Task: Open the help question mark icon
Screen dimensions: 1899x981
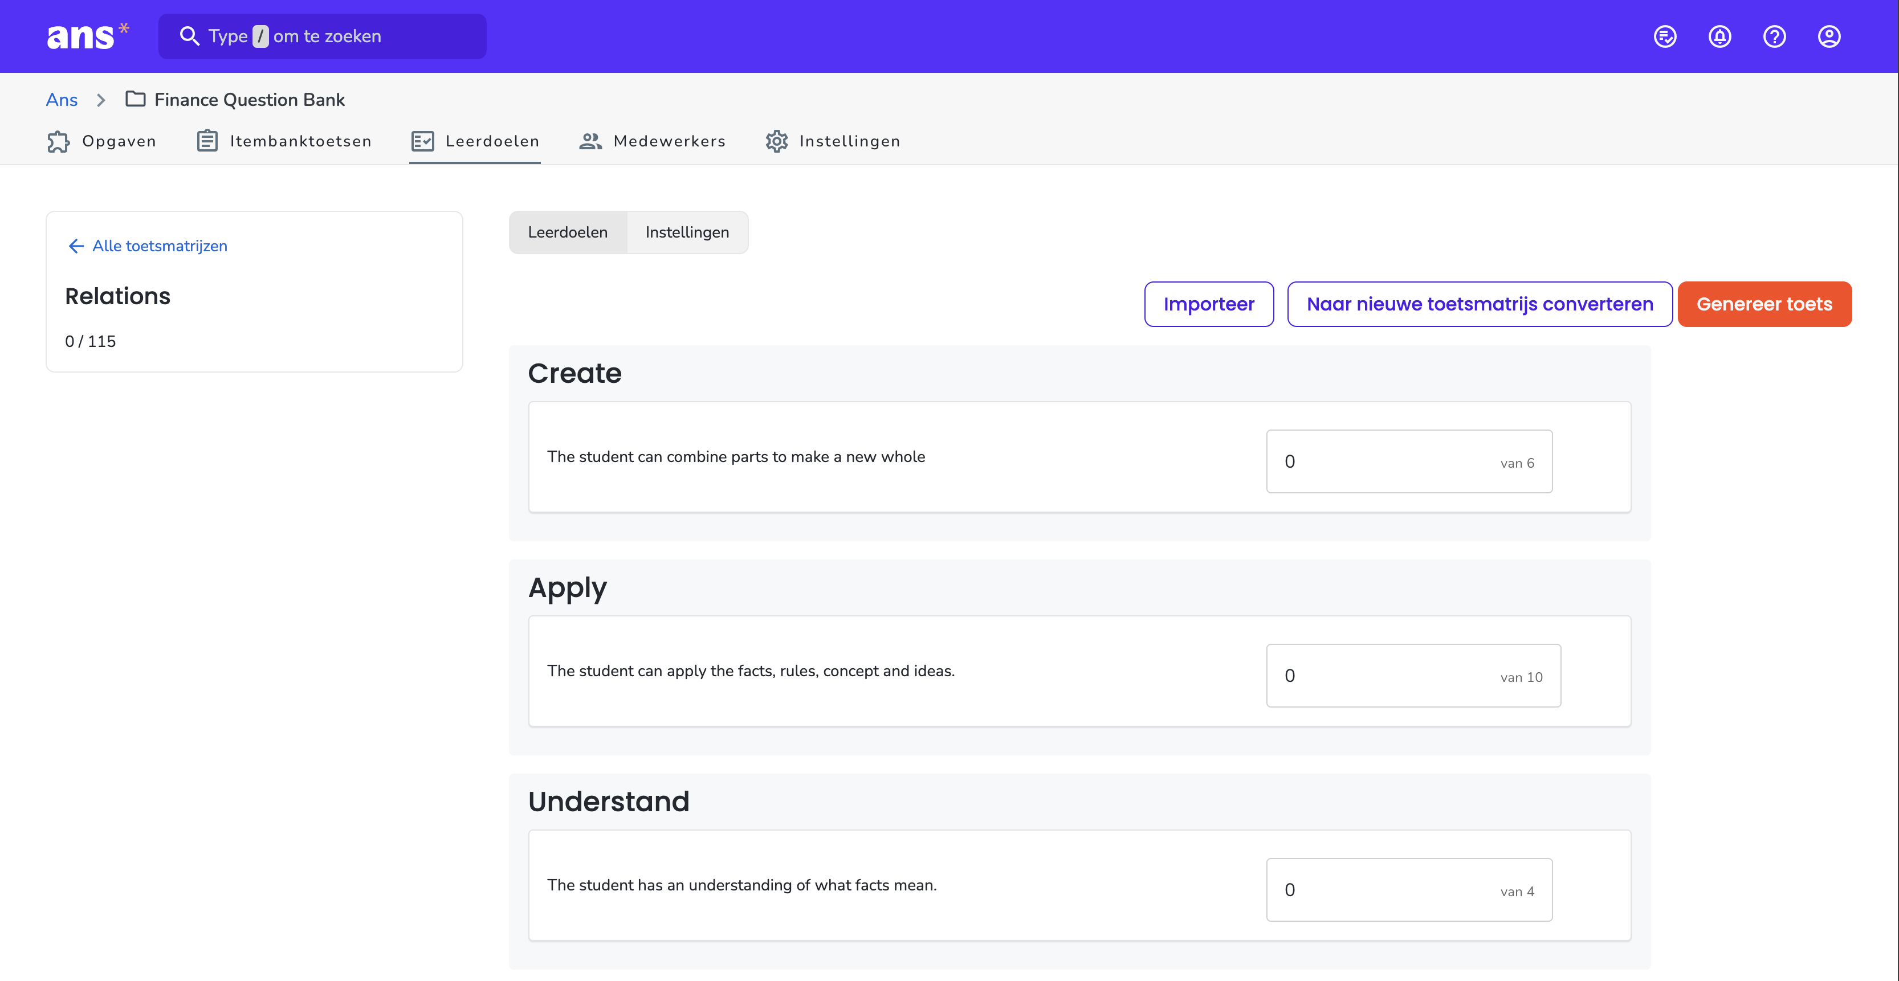Action: [x=1774, y=36]
